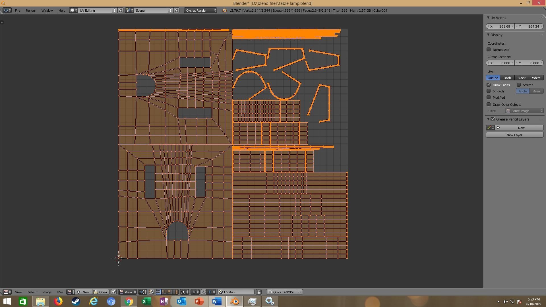The width and height of the screenshot is (546, 307).
Task: Open the Render menu
Action: coord(31,11)
